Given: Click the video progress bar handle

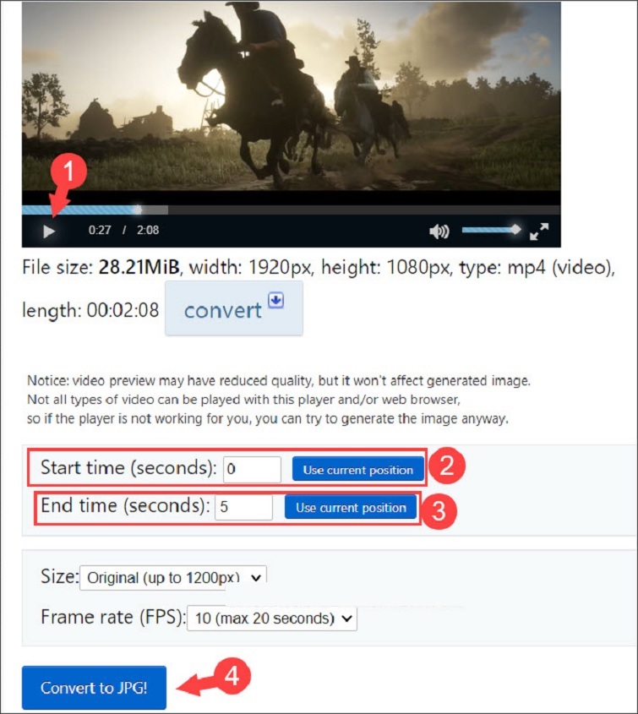Looking at the screenshot, I should [138, 210].
